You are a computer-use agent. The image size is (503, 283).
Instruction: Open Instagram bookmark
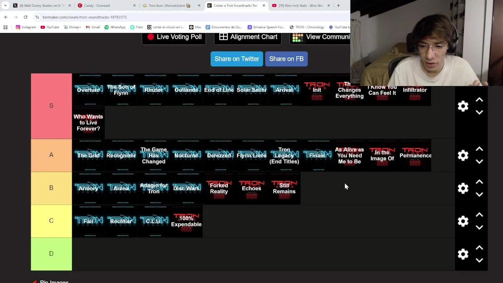(26, 27)
